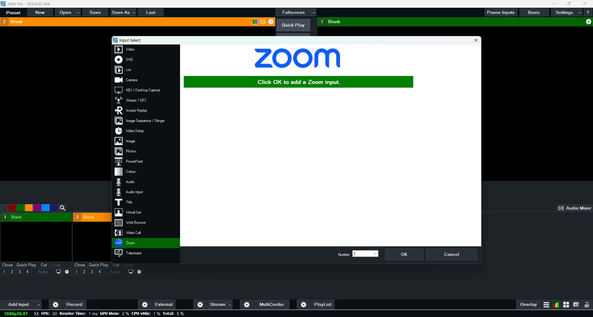
Task: Choose Instant Replay input type
Action: click(x=146, y=110)
